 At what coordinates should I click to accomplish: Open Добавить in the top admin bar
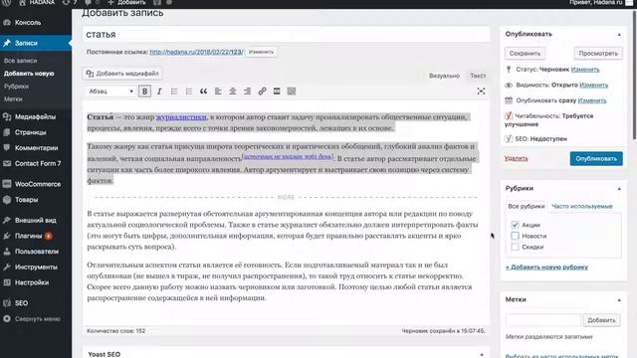pyautogui.click(x=126, y=2)
